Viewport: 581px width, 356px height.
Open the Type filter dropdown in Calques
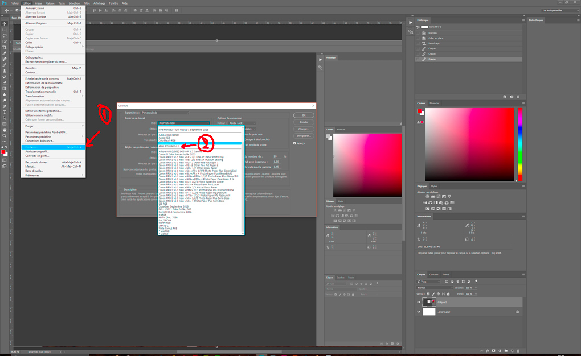429,282
